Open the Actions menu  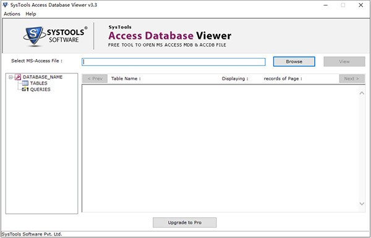[x=12, y=14]
